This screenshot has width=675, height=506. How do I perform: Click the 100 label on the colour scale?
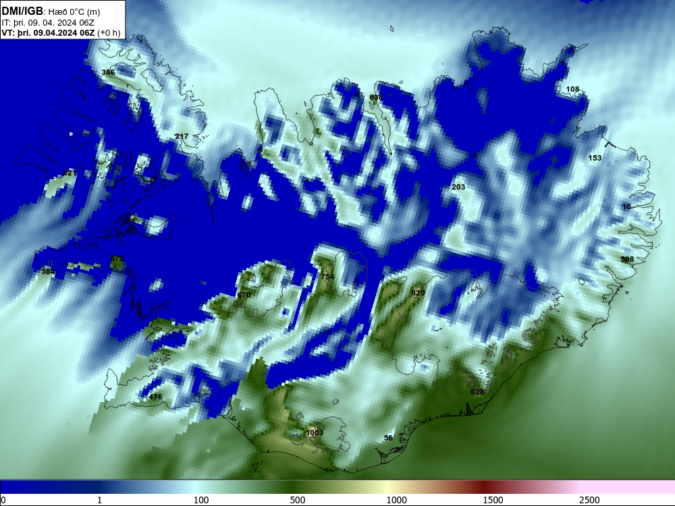point(201,500)
